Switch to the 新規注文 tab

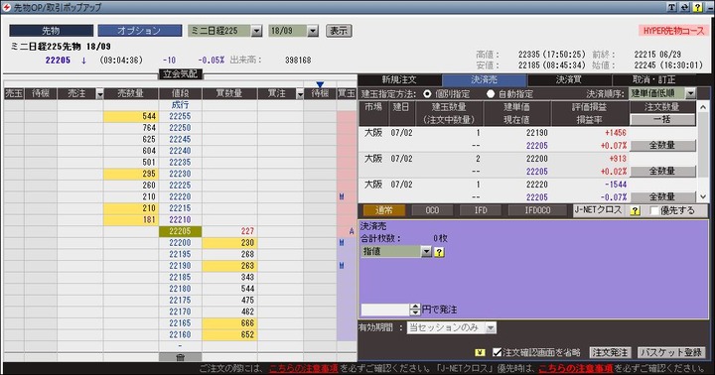pyautogui.click(x=399, y=79)
